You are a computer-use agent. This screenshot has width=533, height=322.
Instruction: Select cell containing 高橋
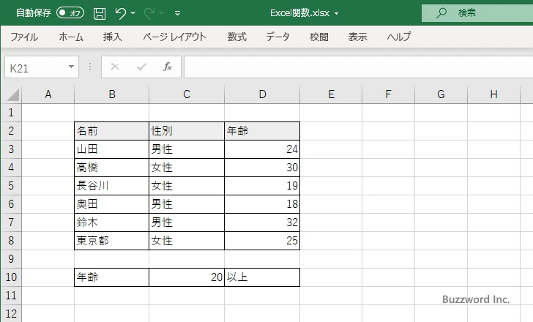coord(111,168)
